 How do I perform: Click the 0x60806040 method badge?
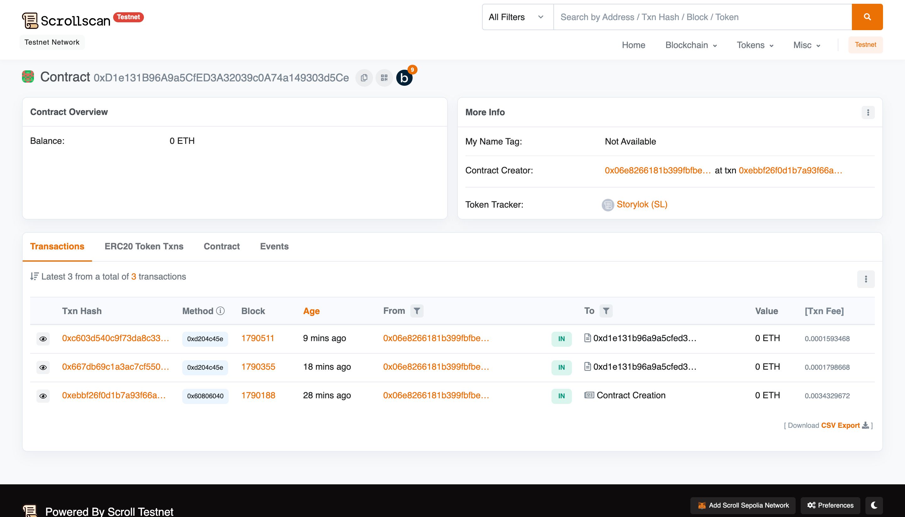205,396
